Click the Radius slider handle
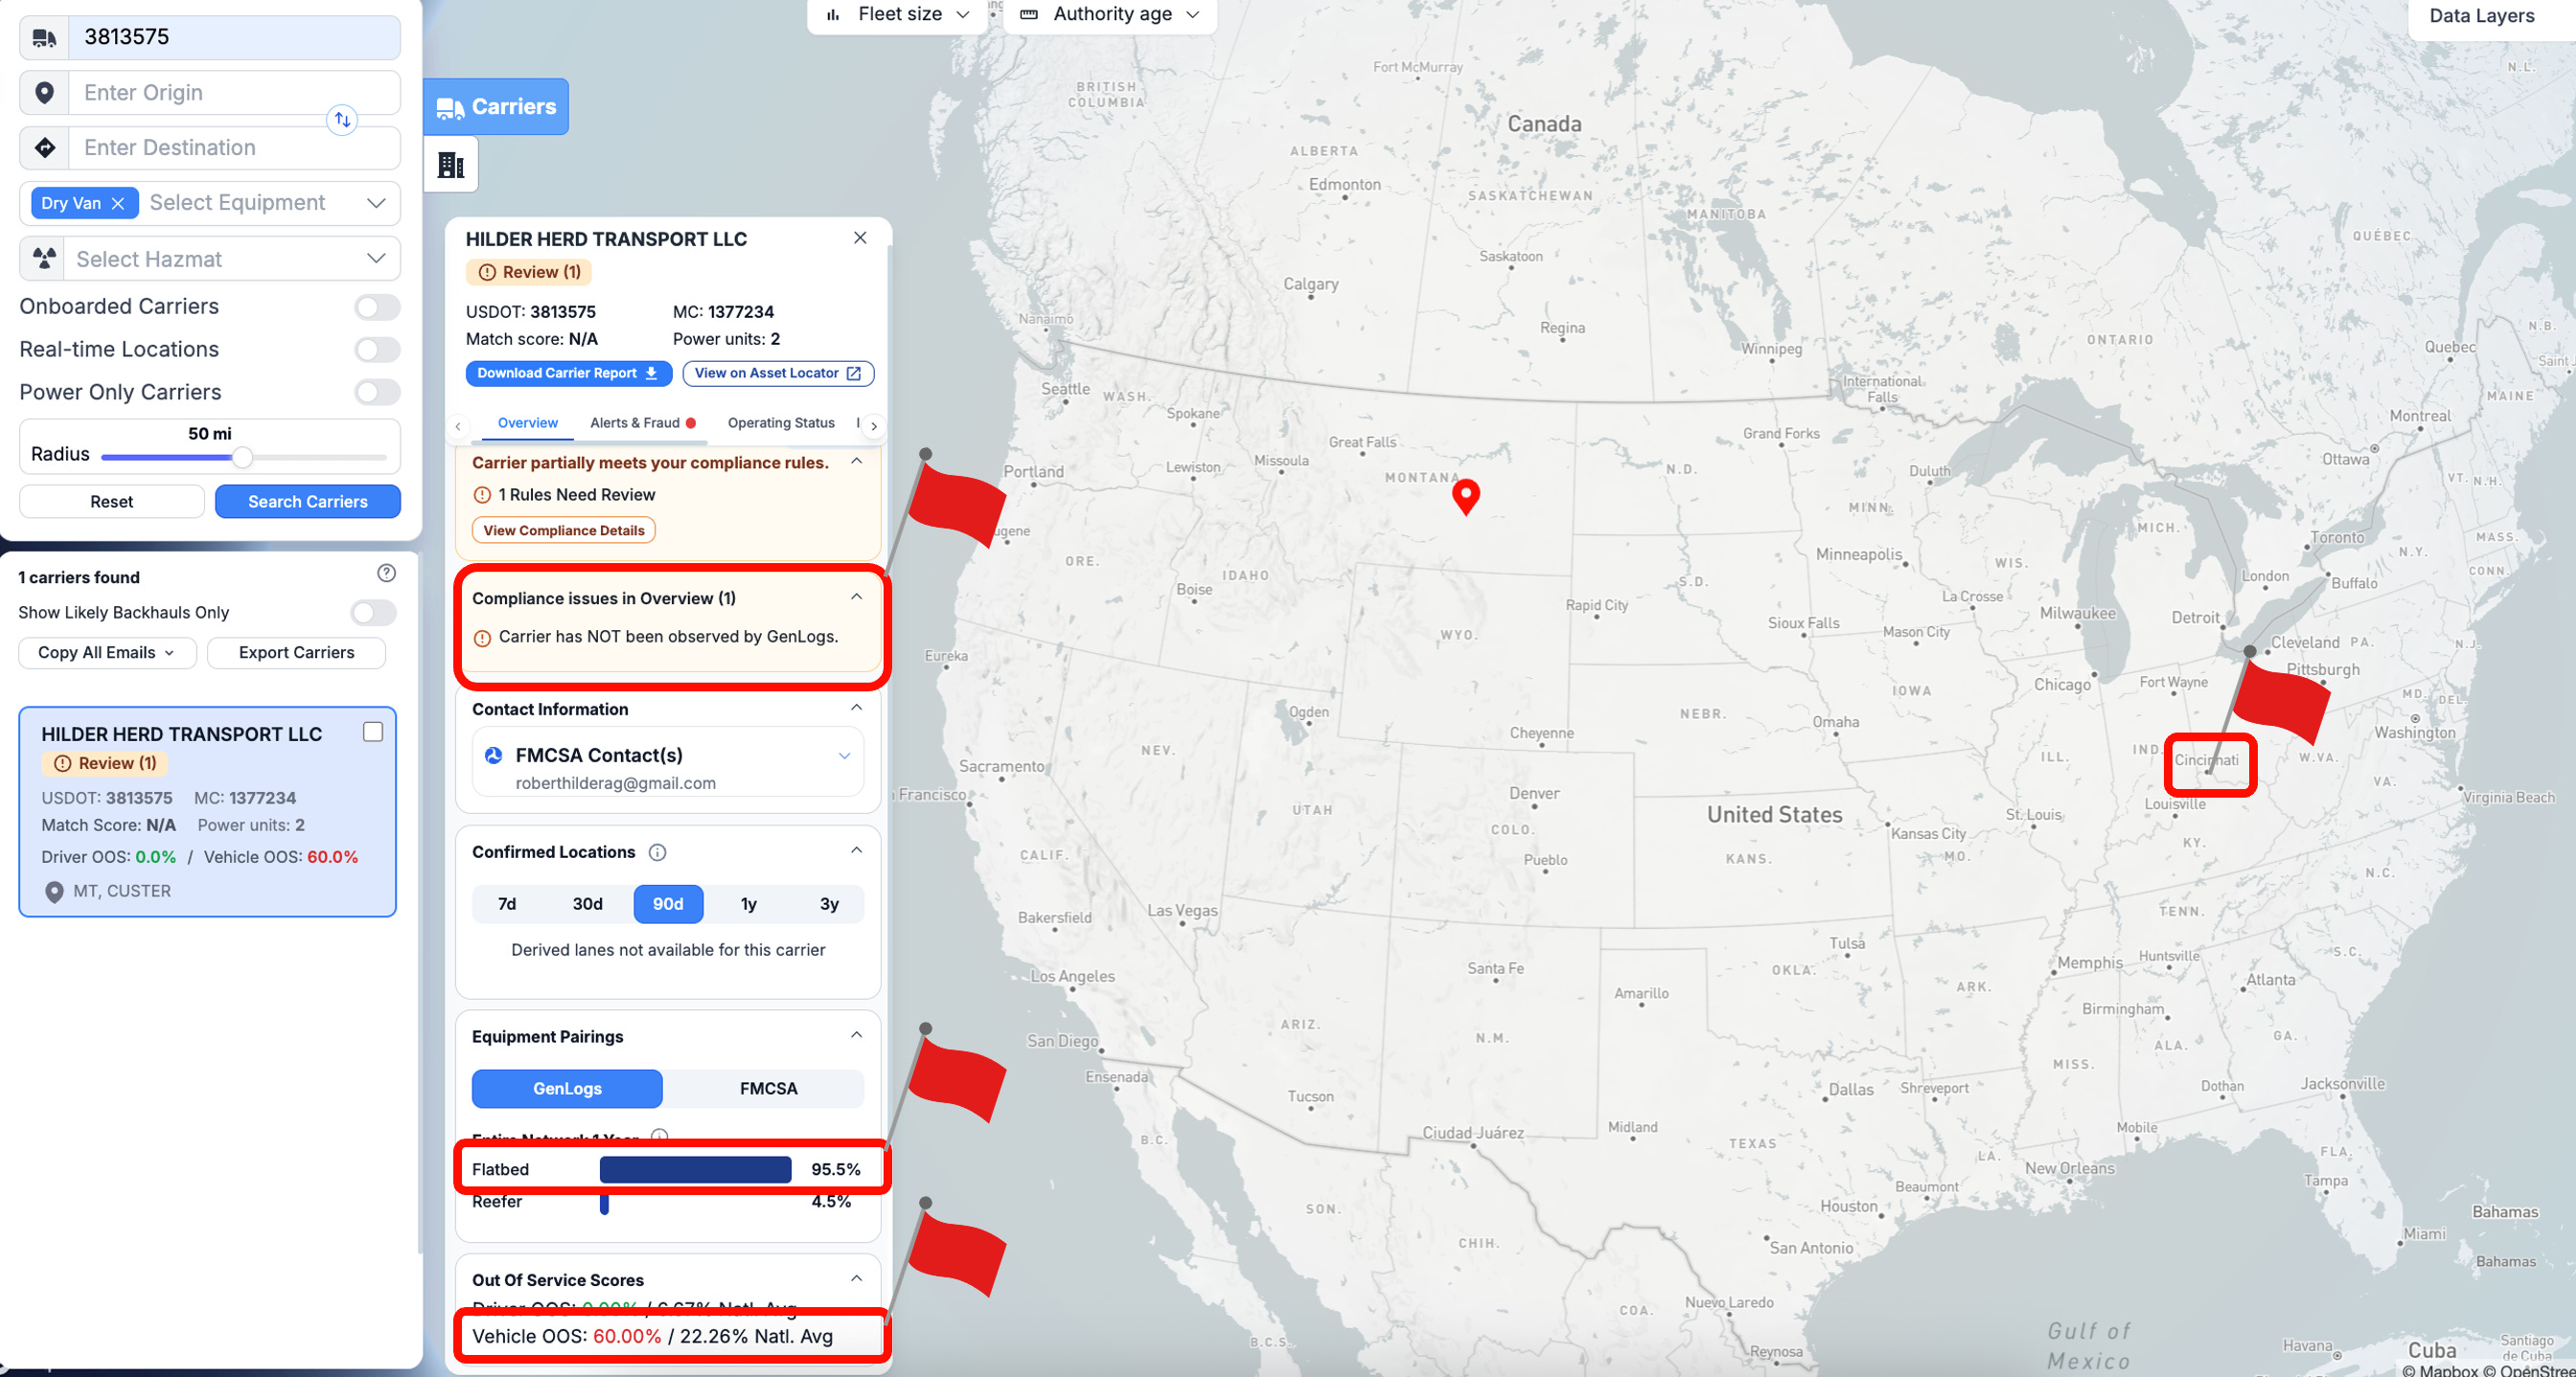Image resolution: width=2576 pixels, height=1377 pixels. (241, 458)
